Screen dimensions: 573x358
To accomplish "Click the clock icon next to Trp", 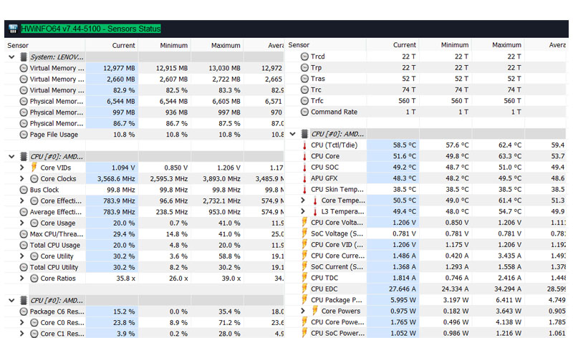I will pos(304,67).
